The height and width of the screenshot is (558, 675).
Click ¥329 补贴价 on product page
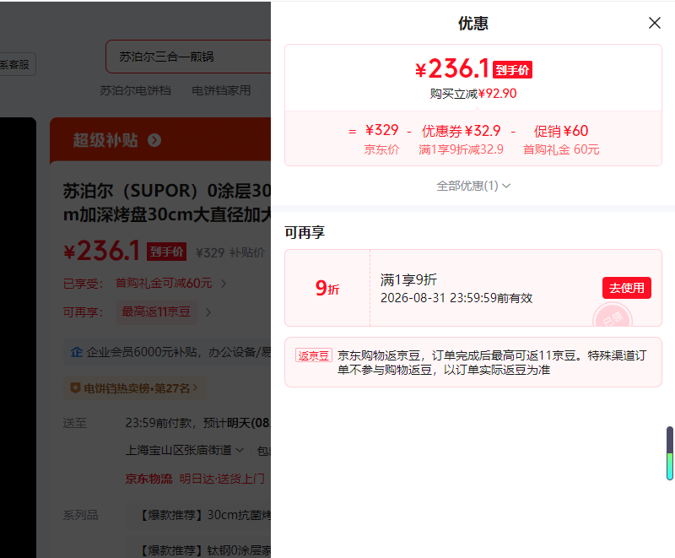tap(230, 252)
